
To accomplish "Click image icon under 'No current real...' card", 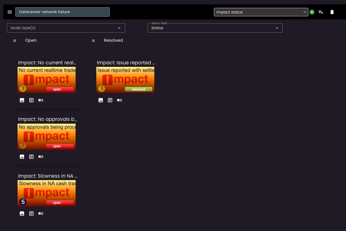I will [x=22, y=100].
